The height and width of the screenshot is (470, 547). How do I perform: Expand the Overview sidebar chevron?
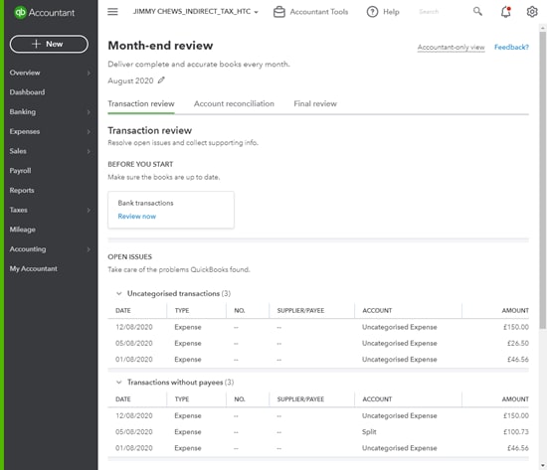click(89, 73)
